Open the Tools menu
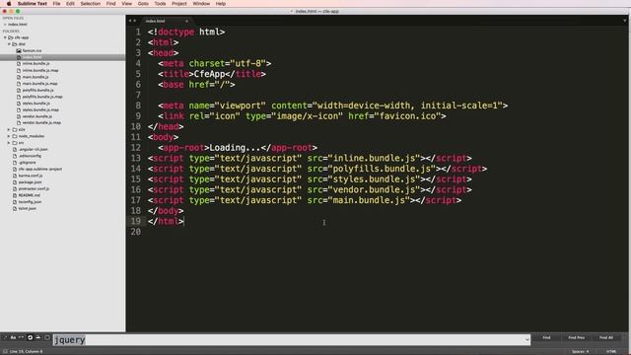The height and width of the screenshot is (355, 631). [160, 4]
